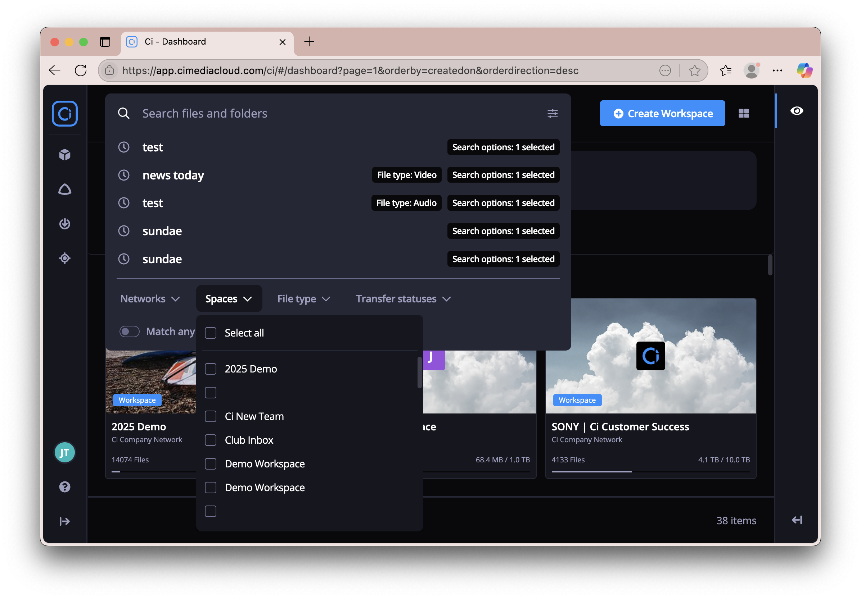861x599 pixels.
Task: Click the Search files and folders field
Action: pos(338,113)
